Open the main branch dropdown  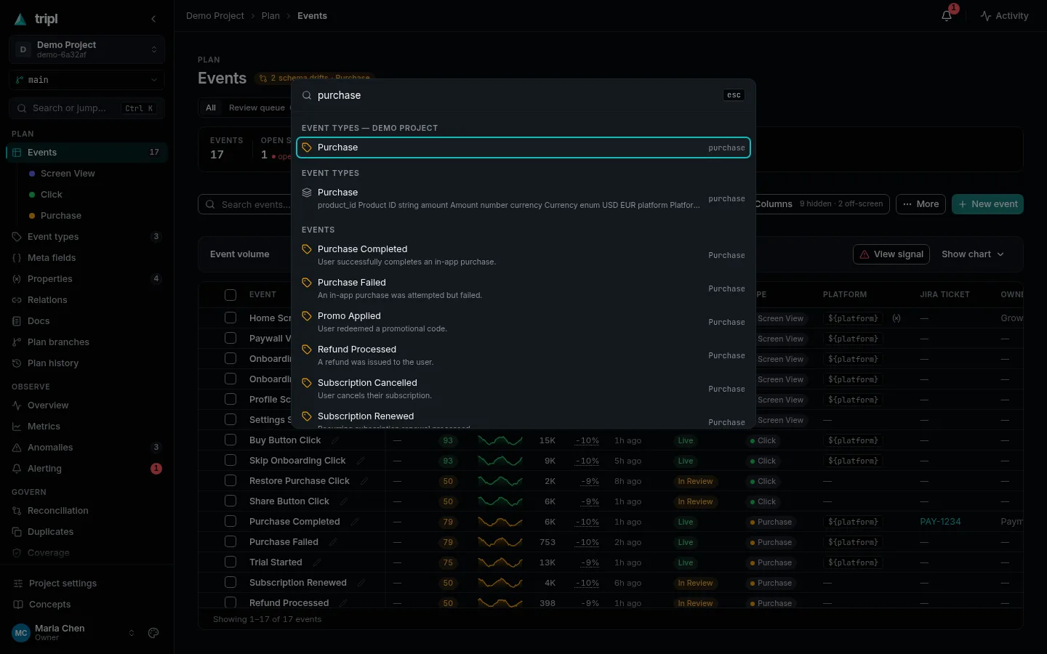(87, 80)
